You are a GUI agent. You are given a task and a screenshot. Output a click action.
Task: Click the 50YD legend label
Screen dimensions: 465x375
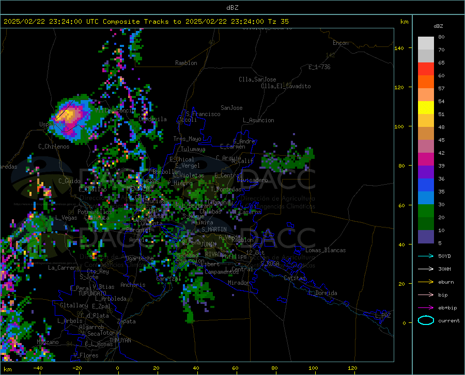click(444, 256)
